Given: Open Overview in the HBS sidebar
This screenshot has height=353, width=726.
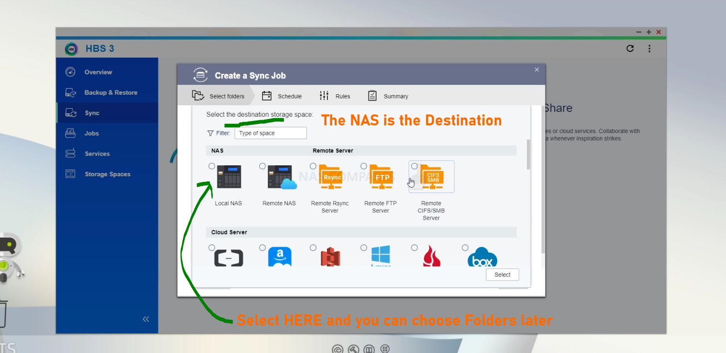Looking at the screenshot, I should tap(107, 72).
